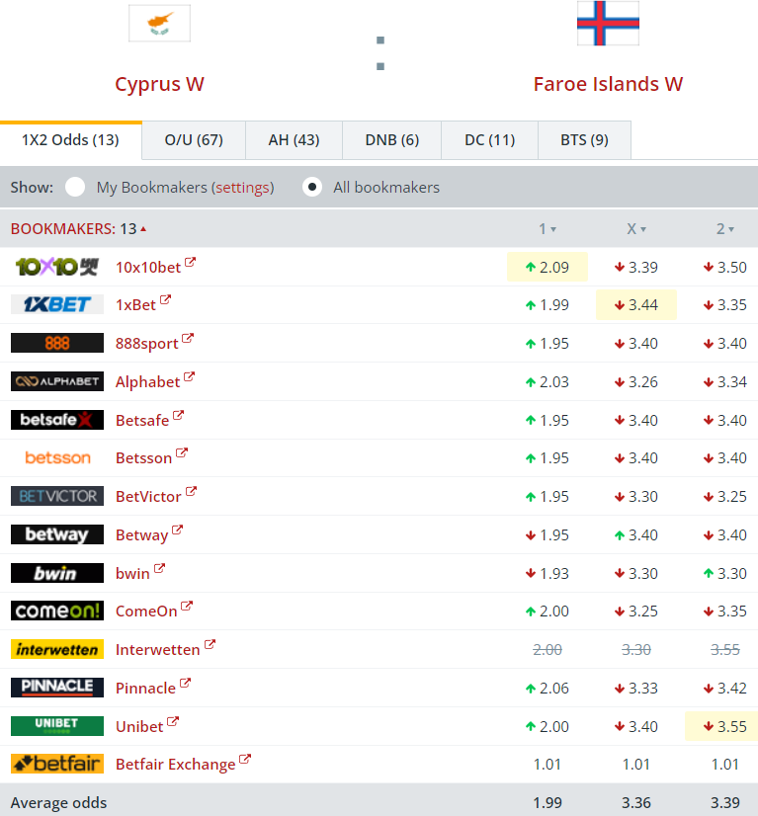The width and height of the screenshot is (758, 816).
Task: Click the Betfair Exchange logo
Action: pyautogui.click(x=56, y=764)
